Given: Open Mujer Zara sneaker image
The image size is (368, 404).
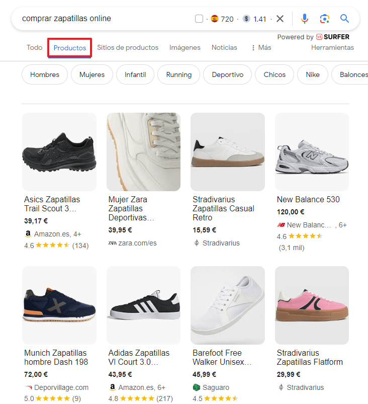Looking at the screenshot, I should click(143, 152).
